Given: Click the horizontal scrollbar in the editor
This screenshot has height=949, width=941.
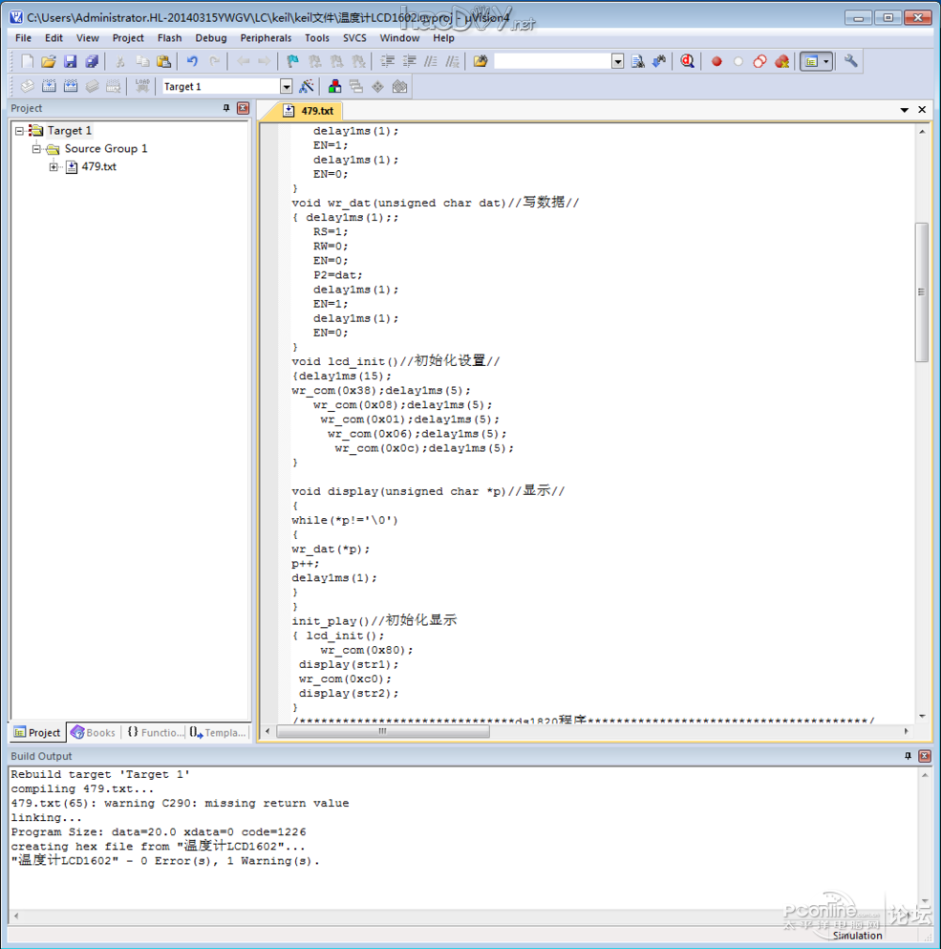Looking at the screenshot, I should pos(382,731).
